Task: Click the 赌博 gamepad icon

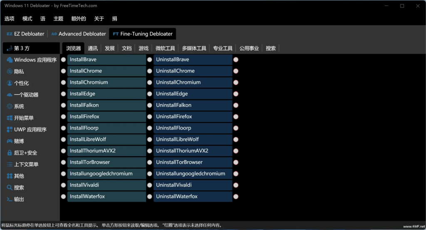Action: coord(10,141)
